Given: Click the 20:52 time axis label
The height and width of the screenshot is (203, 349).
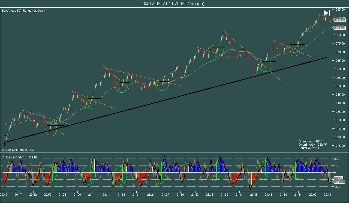Looking at the screenshot, I should (x=33, y=195).
